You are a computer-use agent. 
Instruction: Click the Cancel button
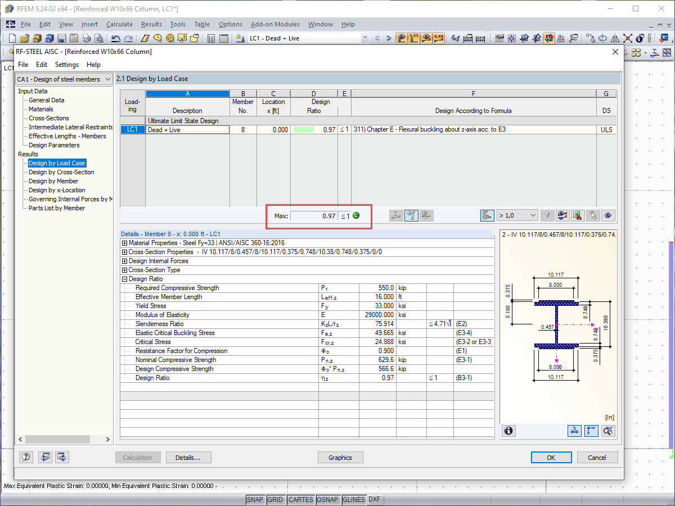[597, 458]
